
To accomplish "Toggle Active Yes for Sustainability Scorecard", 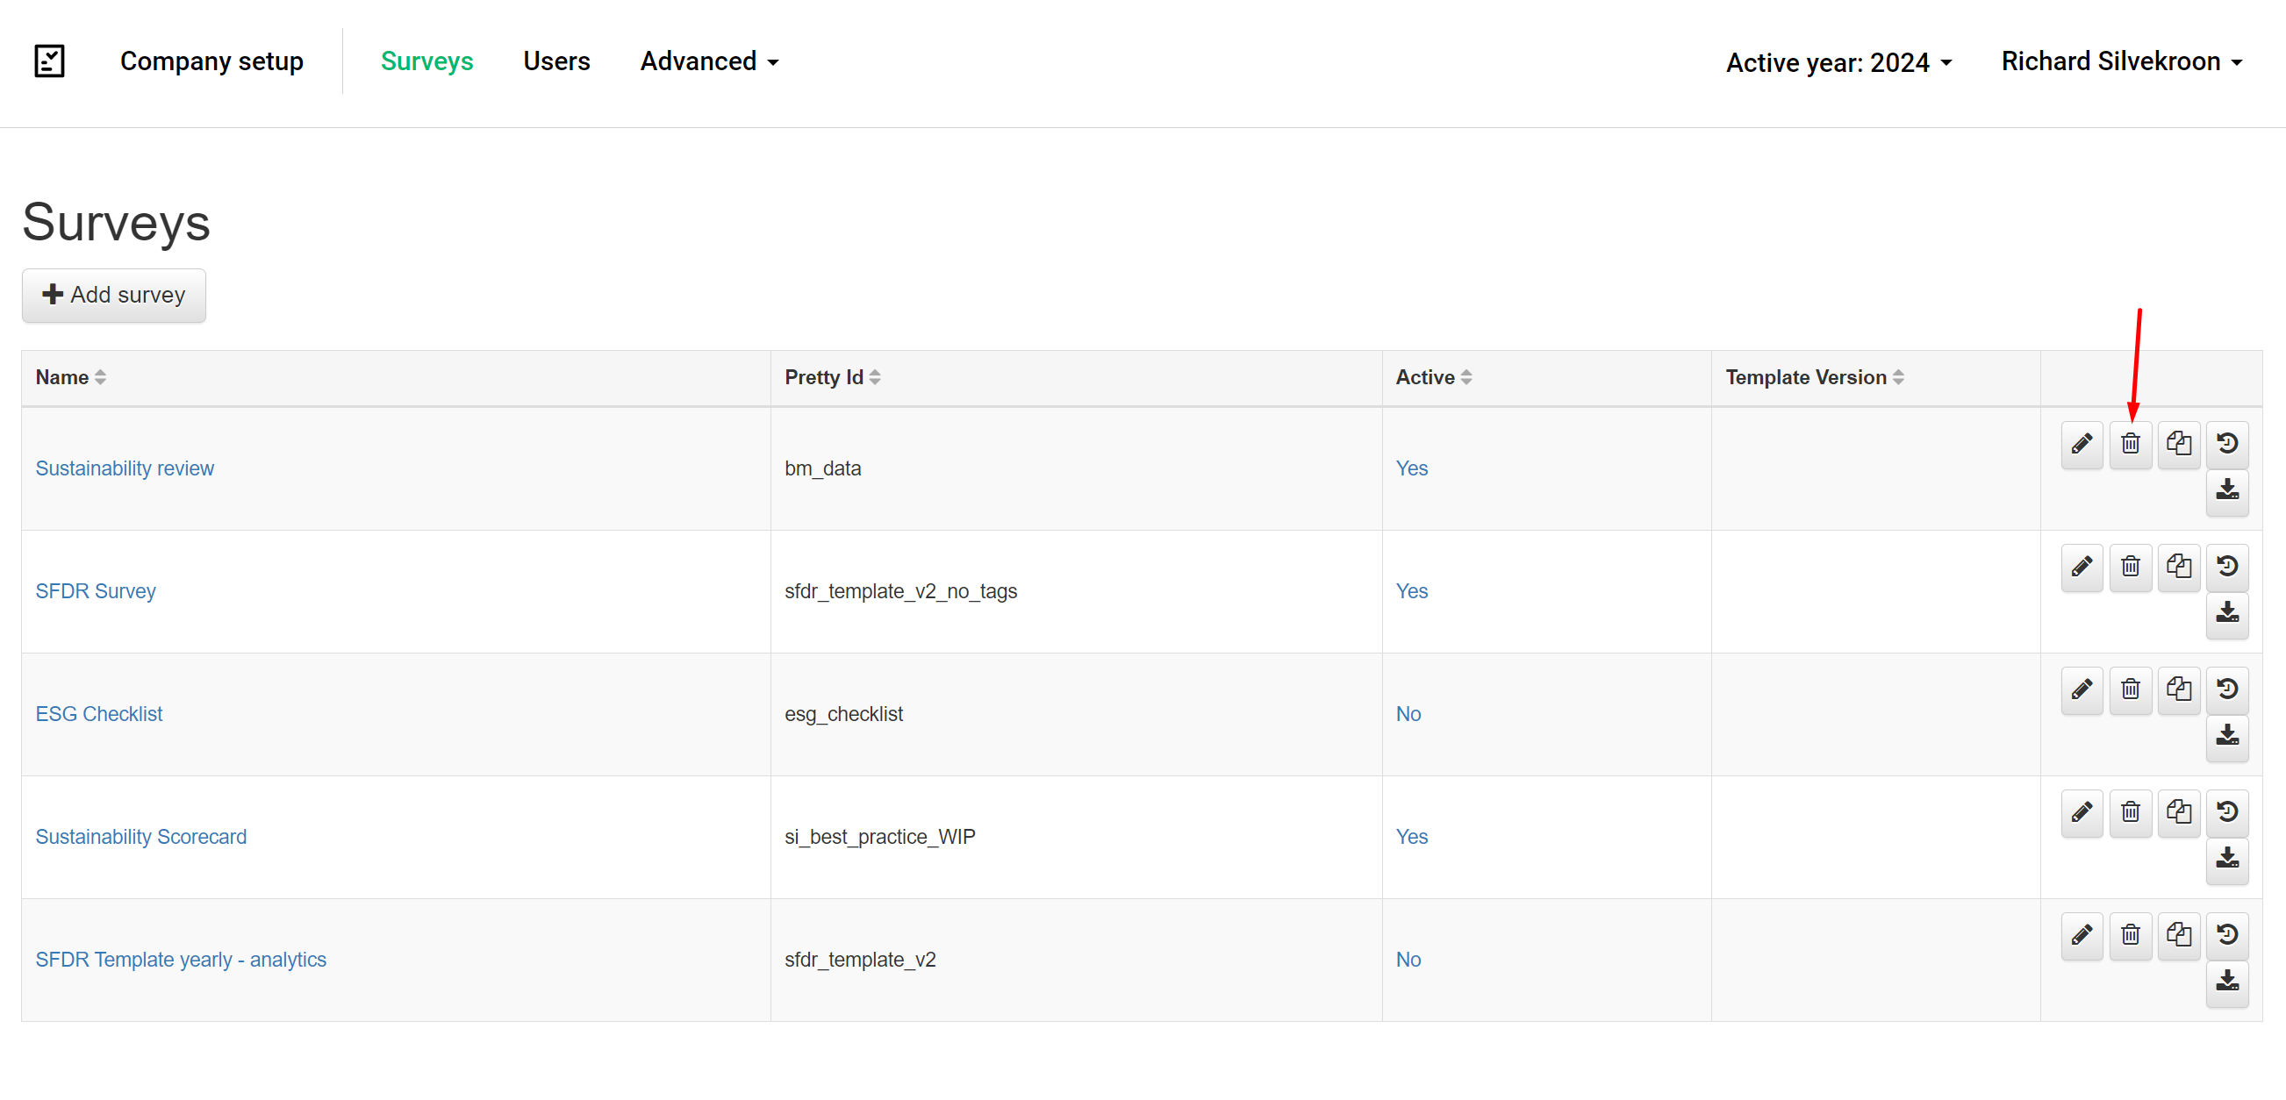I will pos(1411,837).
